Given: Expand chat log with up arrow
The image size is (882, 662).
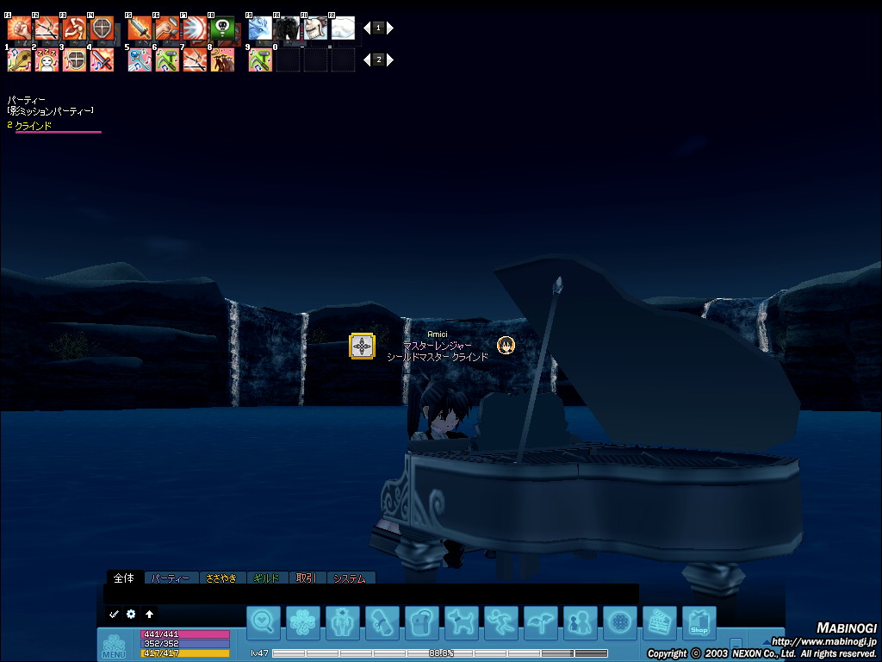Looking at the screenshot, I should pos(149,614).
